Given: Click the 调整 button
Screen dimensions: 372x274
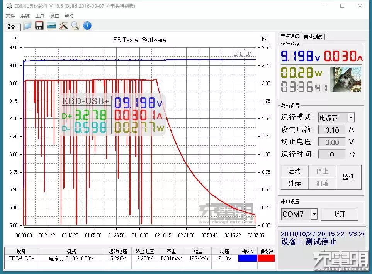Looking at the screenshot, I should (x=322, y=183).
